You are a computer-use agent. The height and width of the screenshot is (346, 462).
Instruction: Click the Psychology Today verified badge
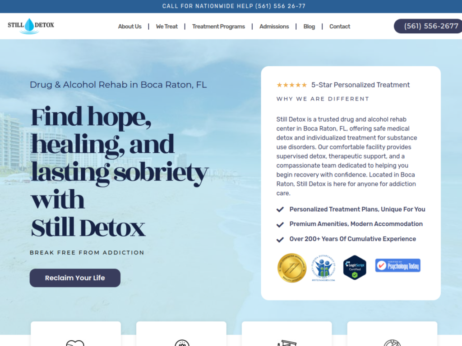coord(398,265)
